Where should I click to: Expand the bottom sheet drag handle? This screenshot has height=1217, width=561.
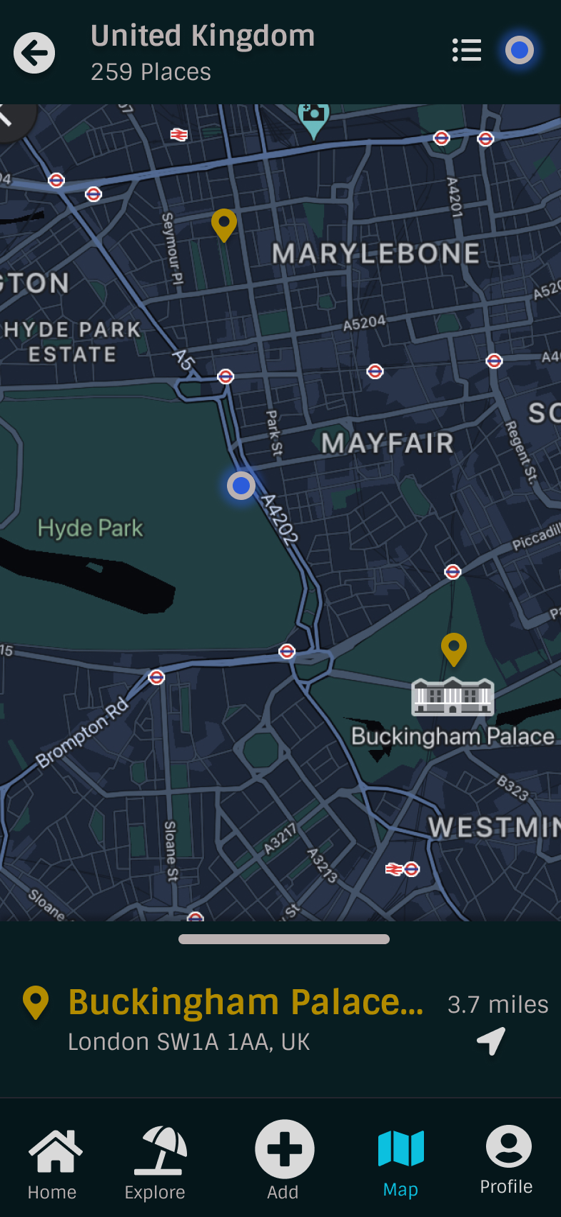[284, 939]
